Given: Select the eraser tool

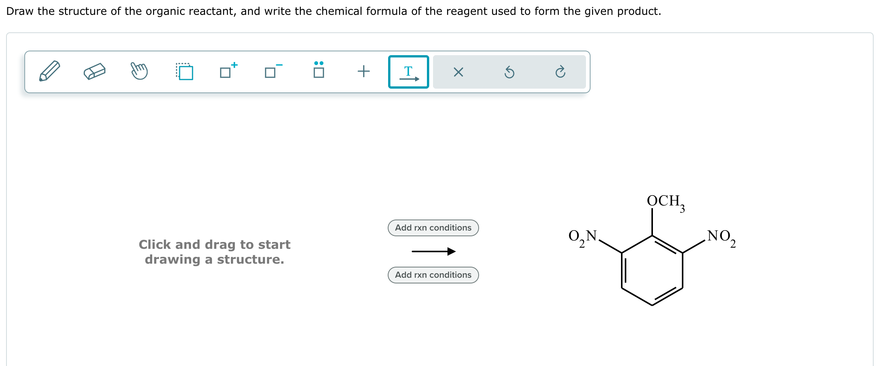Looking at the screenshot, I should point(94,71).
